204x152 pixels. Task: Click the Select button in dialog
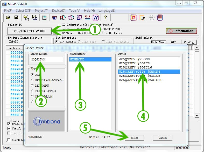pyautogui.click(x=134, y=138)
